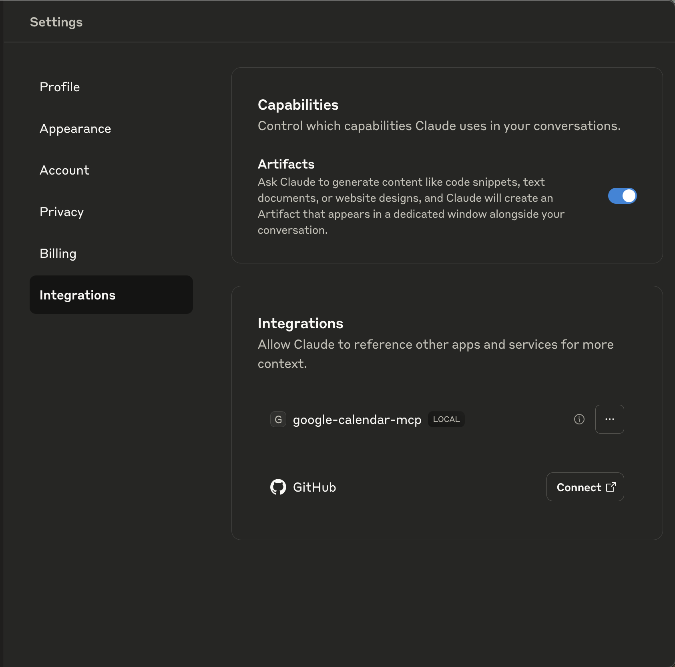Connect your GitHub account
This screenshot has height=667, width=675.
(x=585, y=487)
